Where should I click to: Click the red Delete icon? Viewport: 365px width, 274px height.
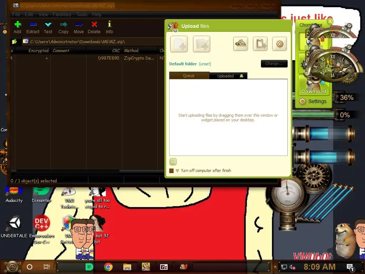click(x=94, y=27)
